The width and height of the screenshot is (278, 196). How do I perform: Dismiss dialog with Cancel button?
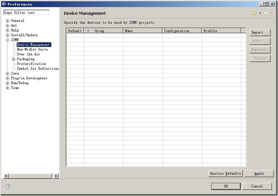click(257, 186)
